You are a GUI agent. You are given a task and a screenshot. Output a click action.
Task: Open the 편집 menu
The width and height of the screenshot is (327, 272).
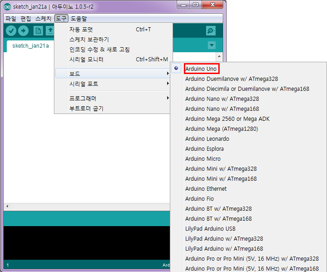coord(26,19)
